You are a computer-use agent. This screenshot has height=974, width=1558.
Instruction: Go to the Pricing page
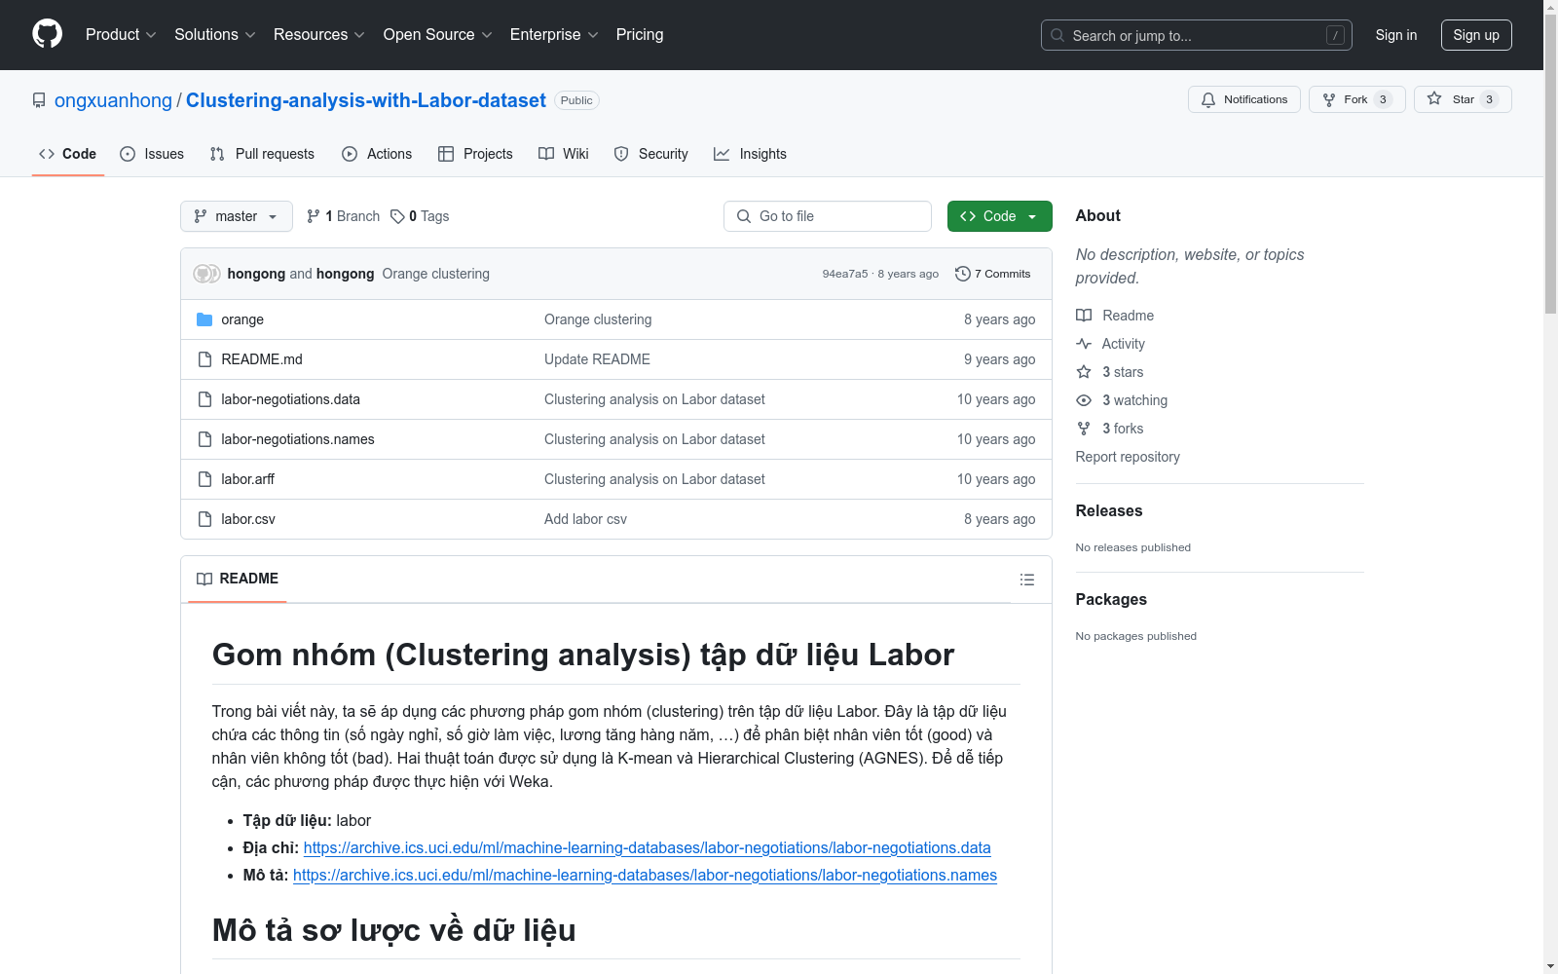(x=640, y=35)
